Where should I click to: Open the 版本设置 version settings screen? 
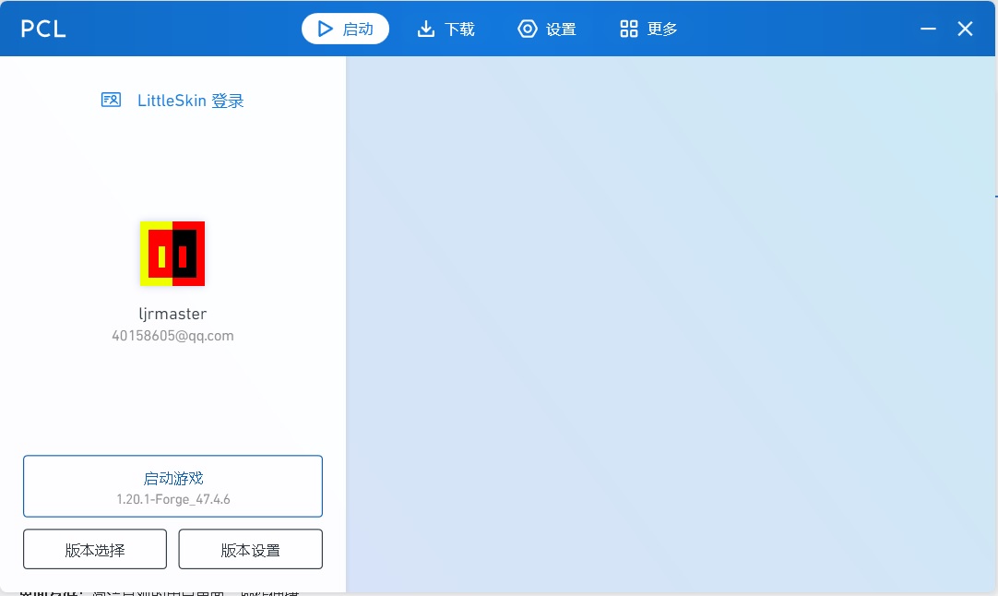[251, 549]
